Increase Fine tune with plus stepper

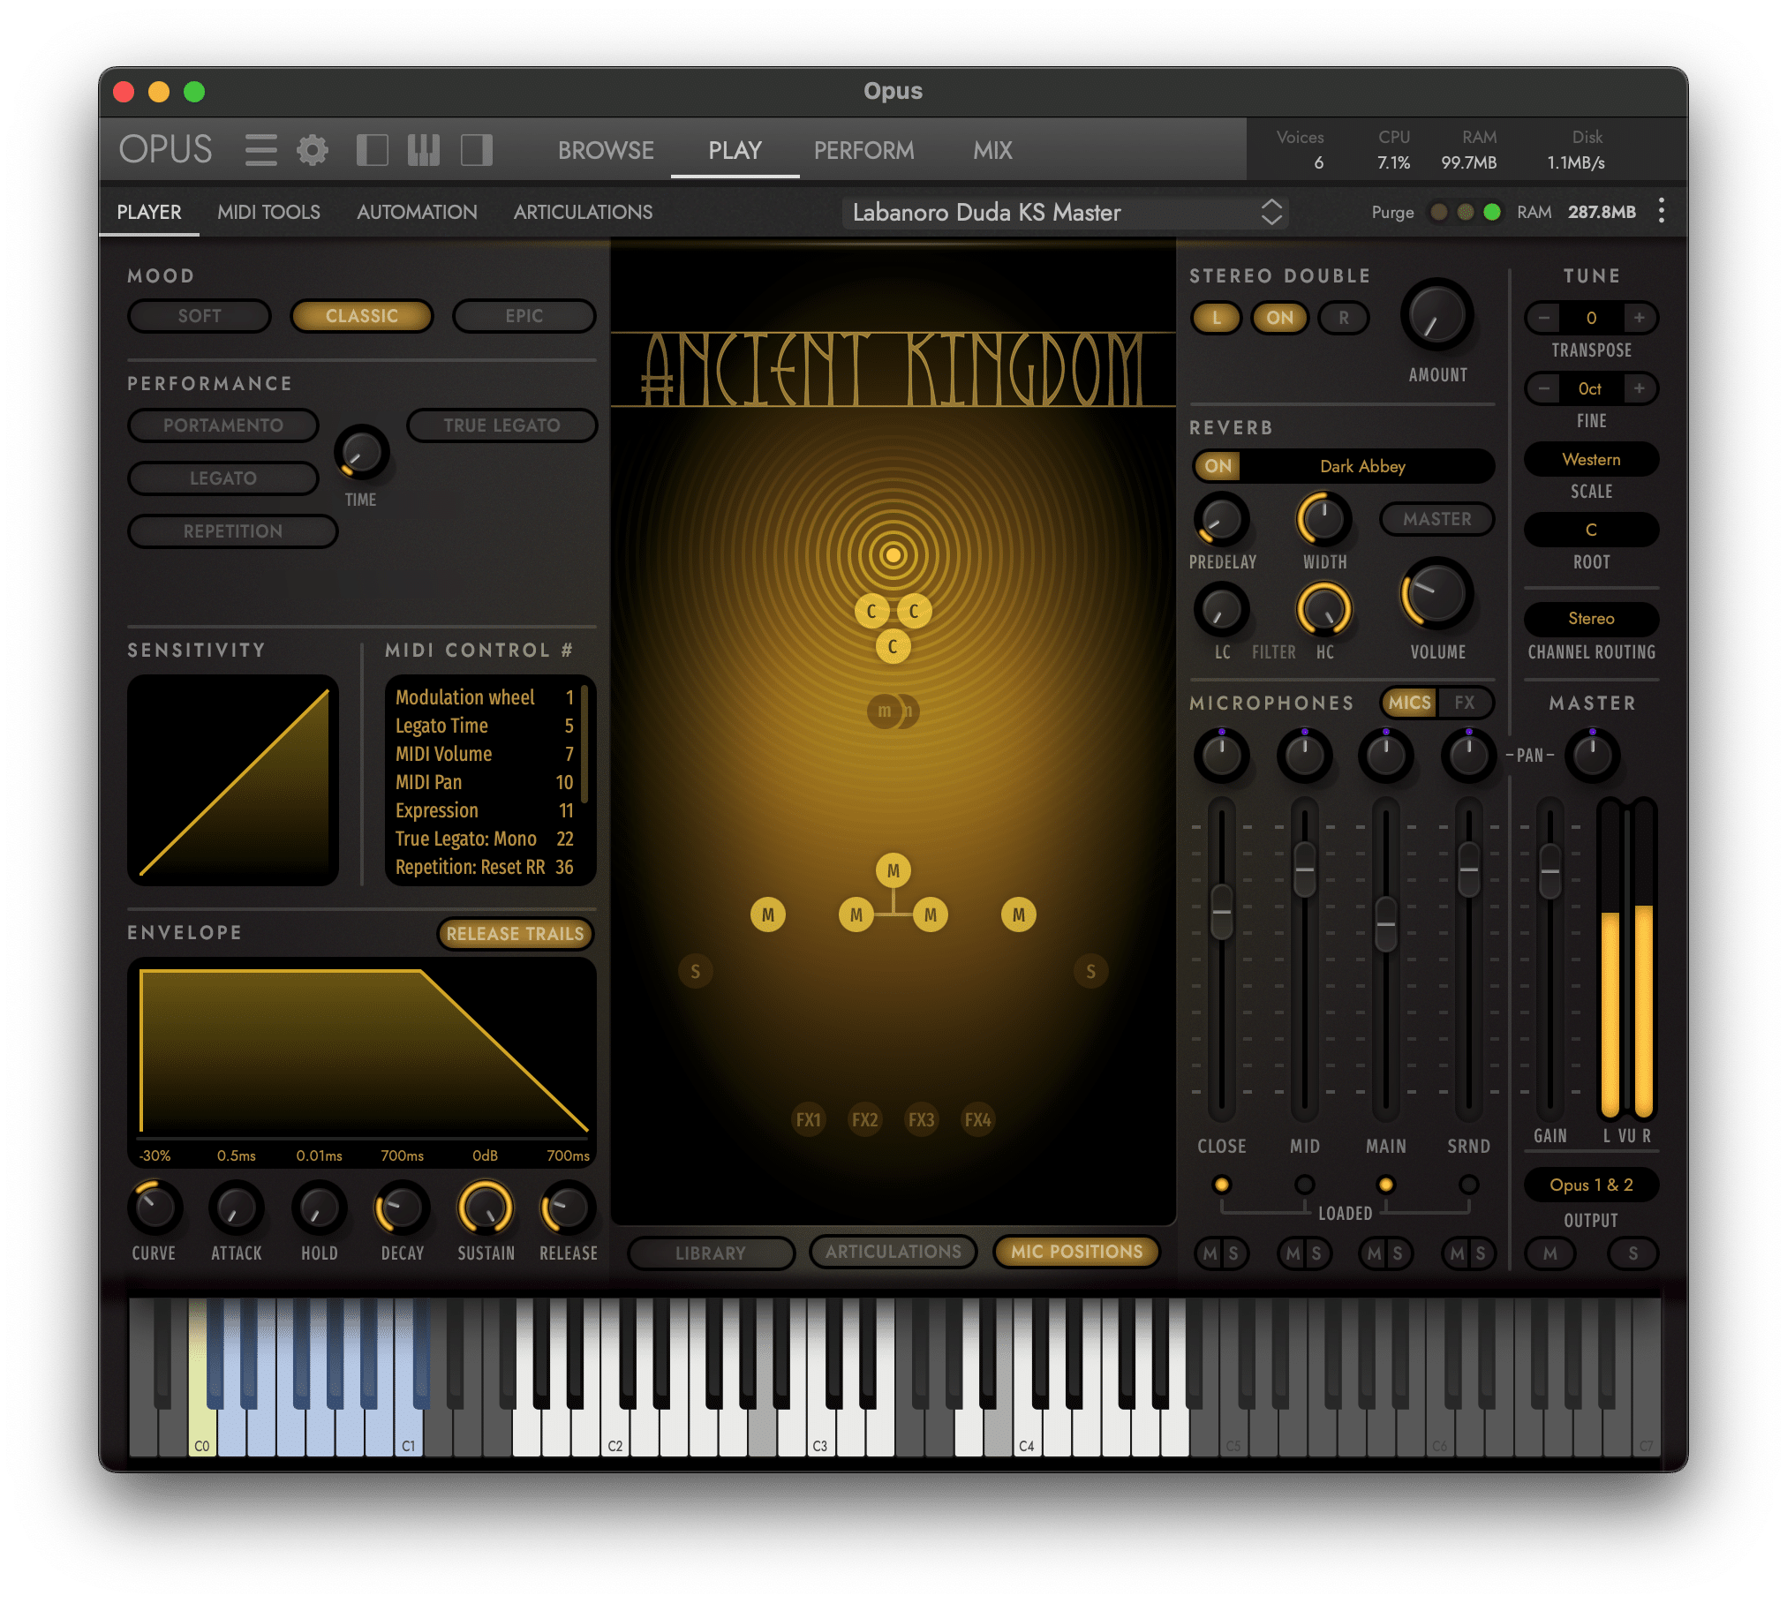click(x=1640, y=388)
